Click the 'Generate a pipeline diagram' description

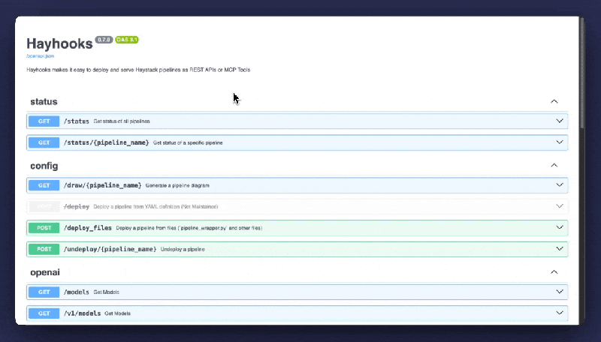(x=177, y=185)
